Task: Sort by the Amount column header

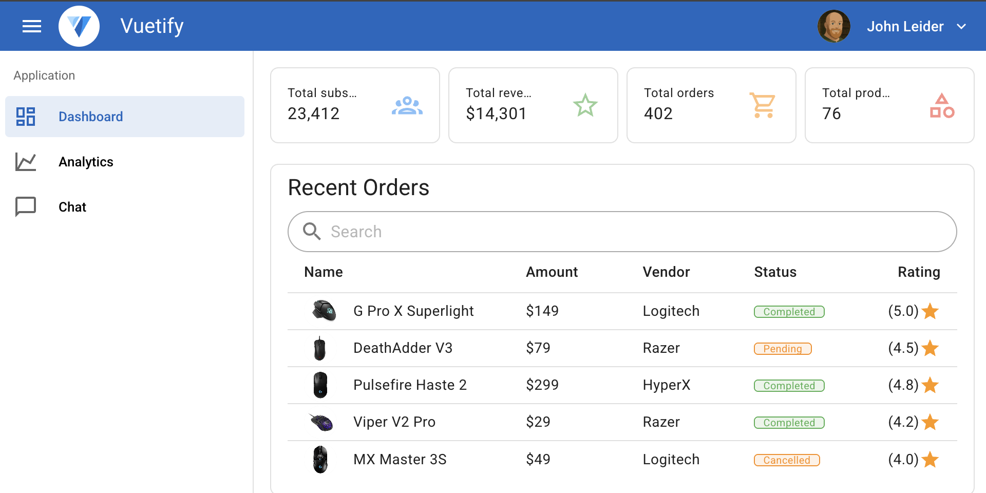Action: coord(552,272)
